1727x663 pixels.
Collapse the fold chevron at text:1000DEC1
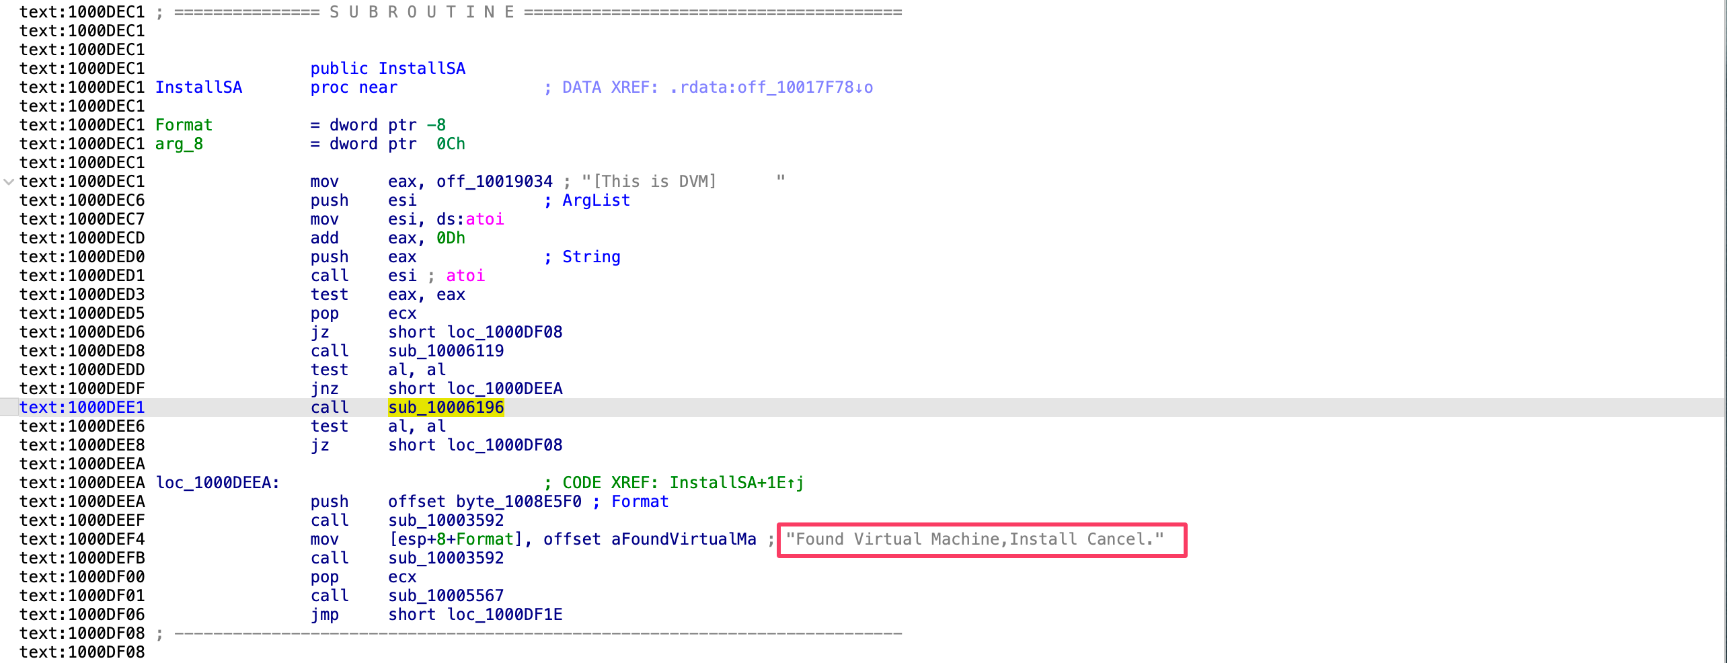pos(8,182)
